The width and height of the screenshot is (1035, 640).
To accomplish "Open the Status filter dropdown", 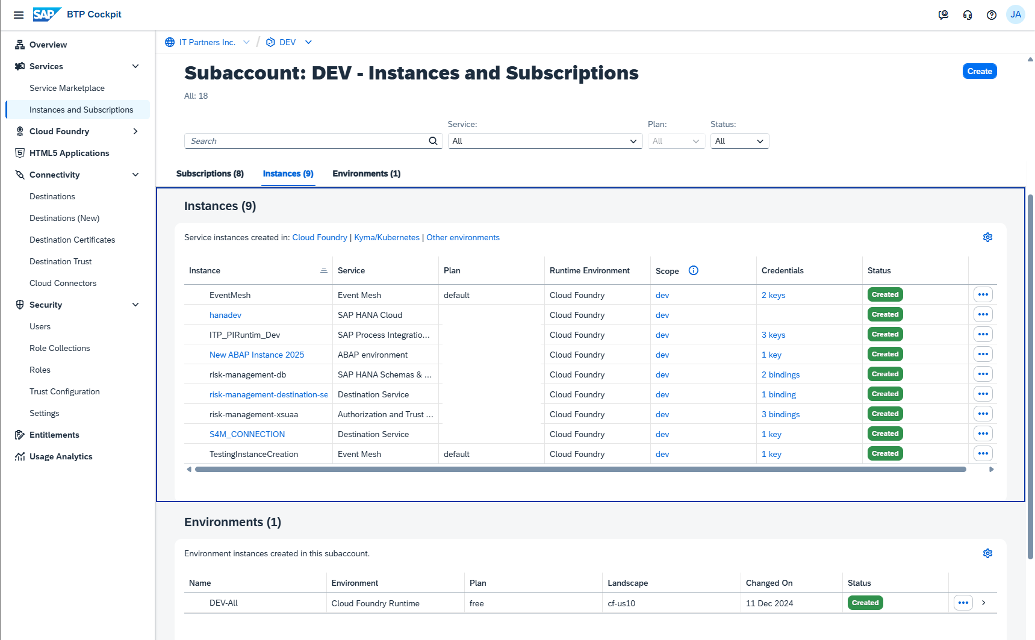I will (x=739, y=141).
